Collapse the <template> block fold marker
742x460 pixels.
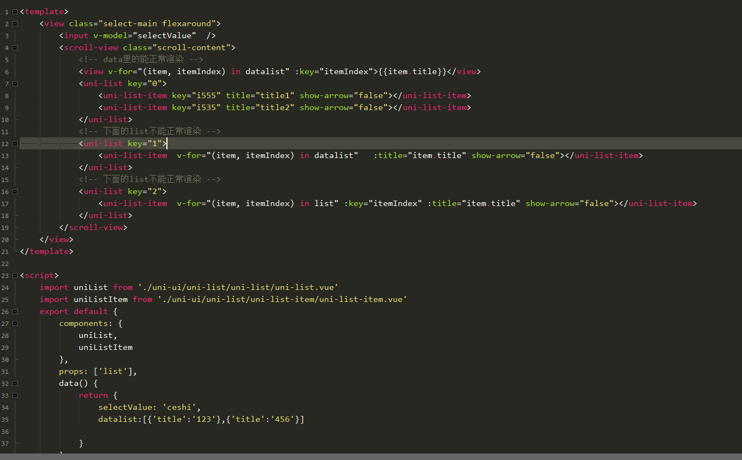coord(15,11)
